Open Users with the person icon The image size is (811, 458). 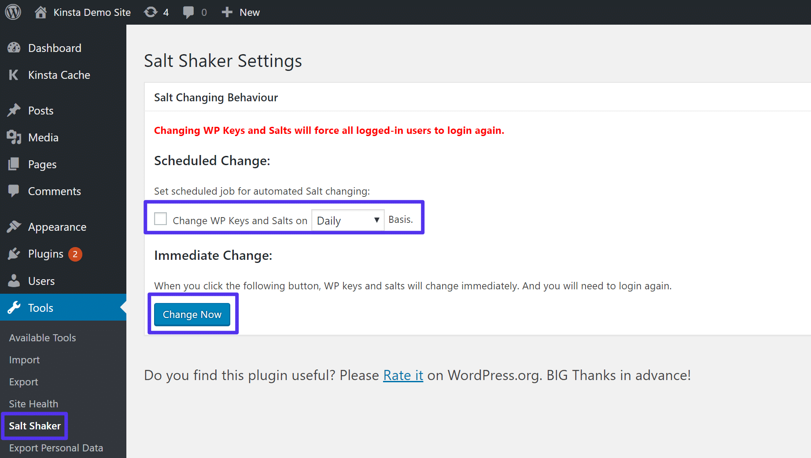[14, 281]
